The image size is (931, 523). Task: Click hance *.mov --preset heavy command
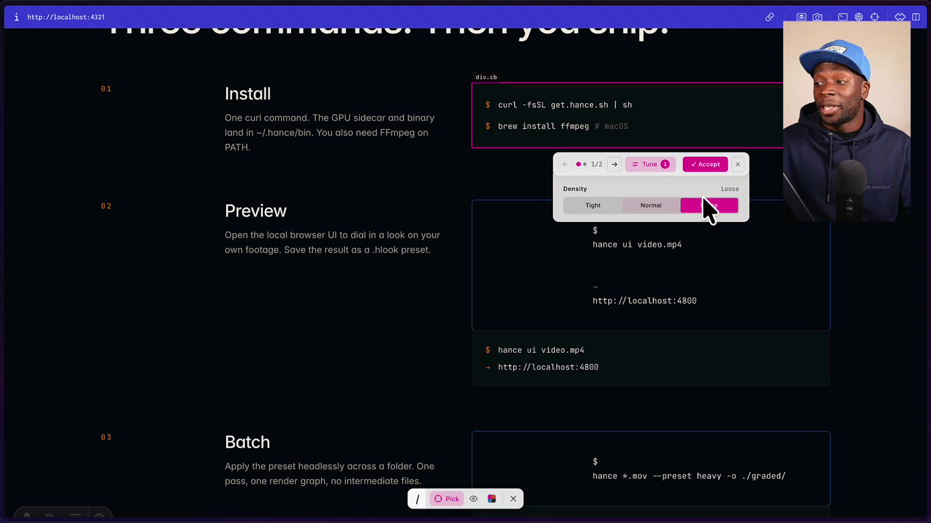pyautogui.click(x=689, y=476)
